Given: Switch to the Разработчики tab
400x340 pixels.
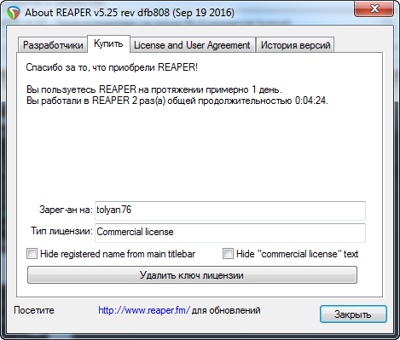Looking at the screenshot, I should [x=53, y=45].
